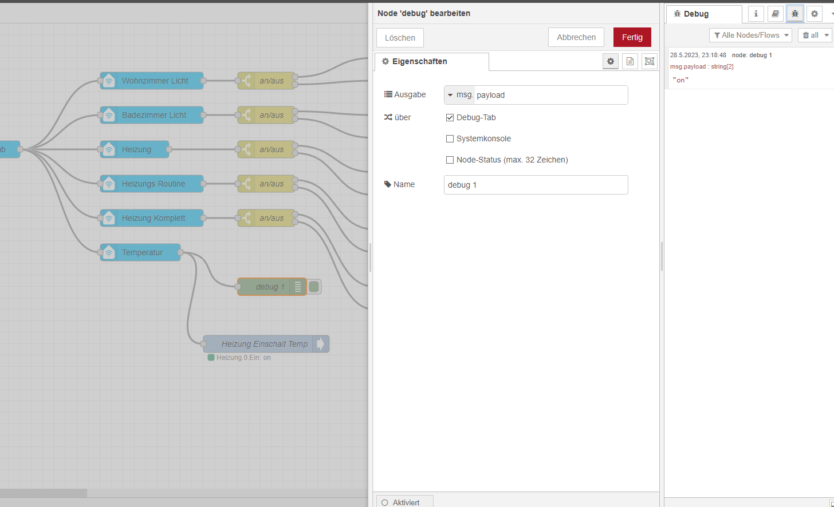The width and height of the screenshot is (834, 507).
Task: Click the Löschen button
Action: (400, 38)
